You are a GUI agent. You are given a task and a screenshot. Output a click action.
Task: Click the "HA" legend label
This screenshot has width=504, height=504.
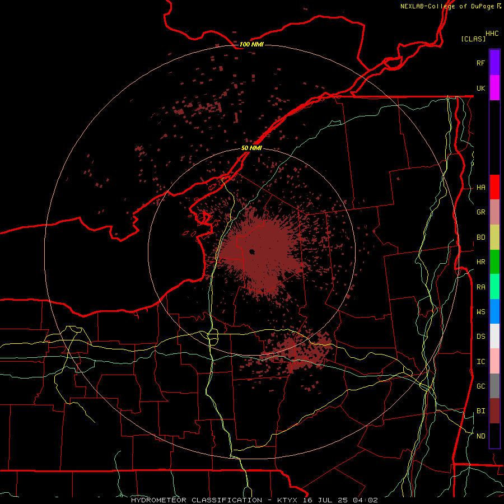(480, 188)
